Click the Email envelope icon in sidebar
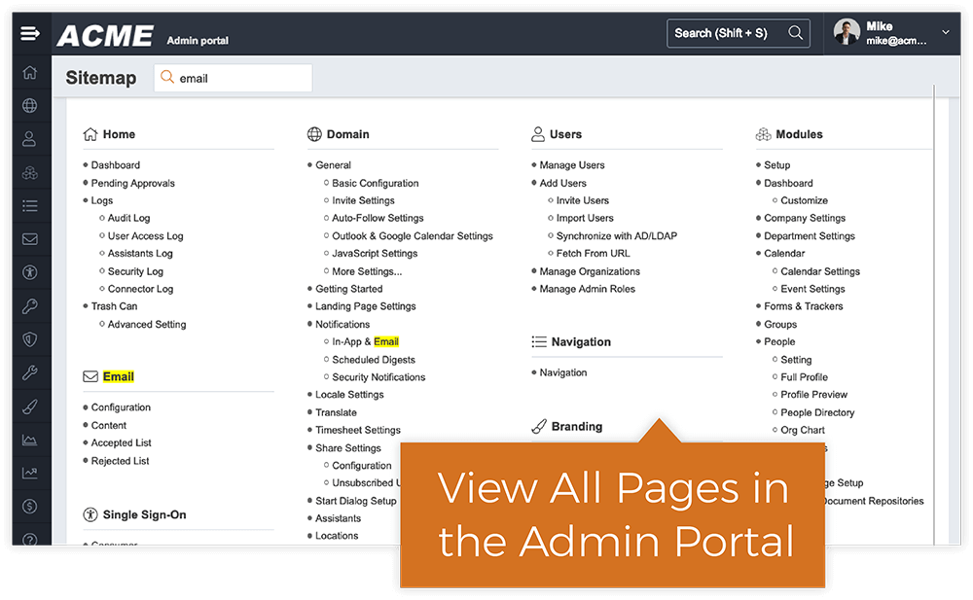This screenshot has height=600, width=973. click(29, 239)
